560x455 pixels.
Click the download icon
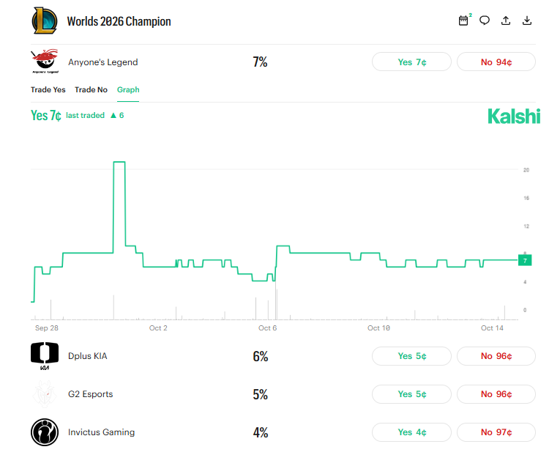coord(527,21)
